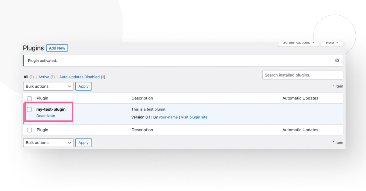Open the bottom Bulk actions dropdown
366x191 pixels.
48,142
